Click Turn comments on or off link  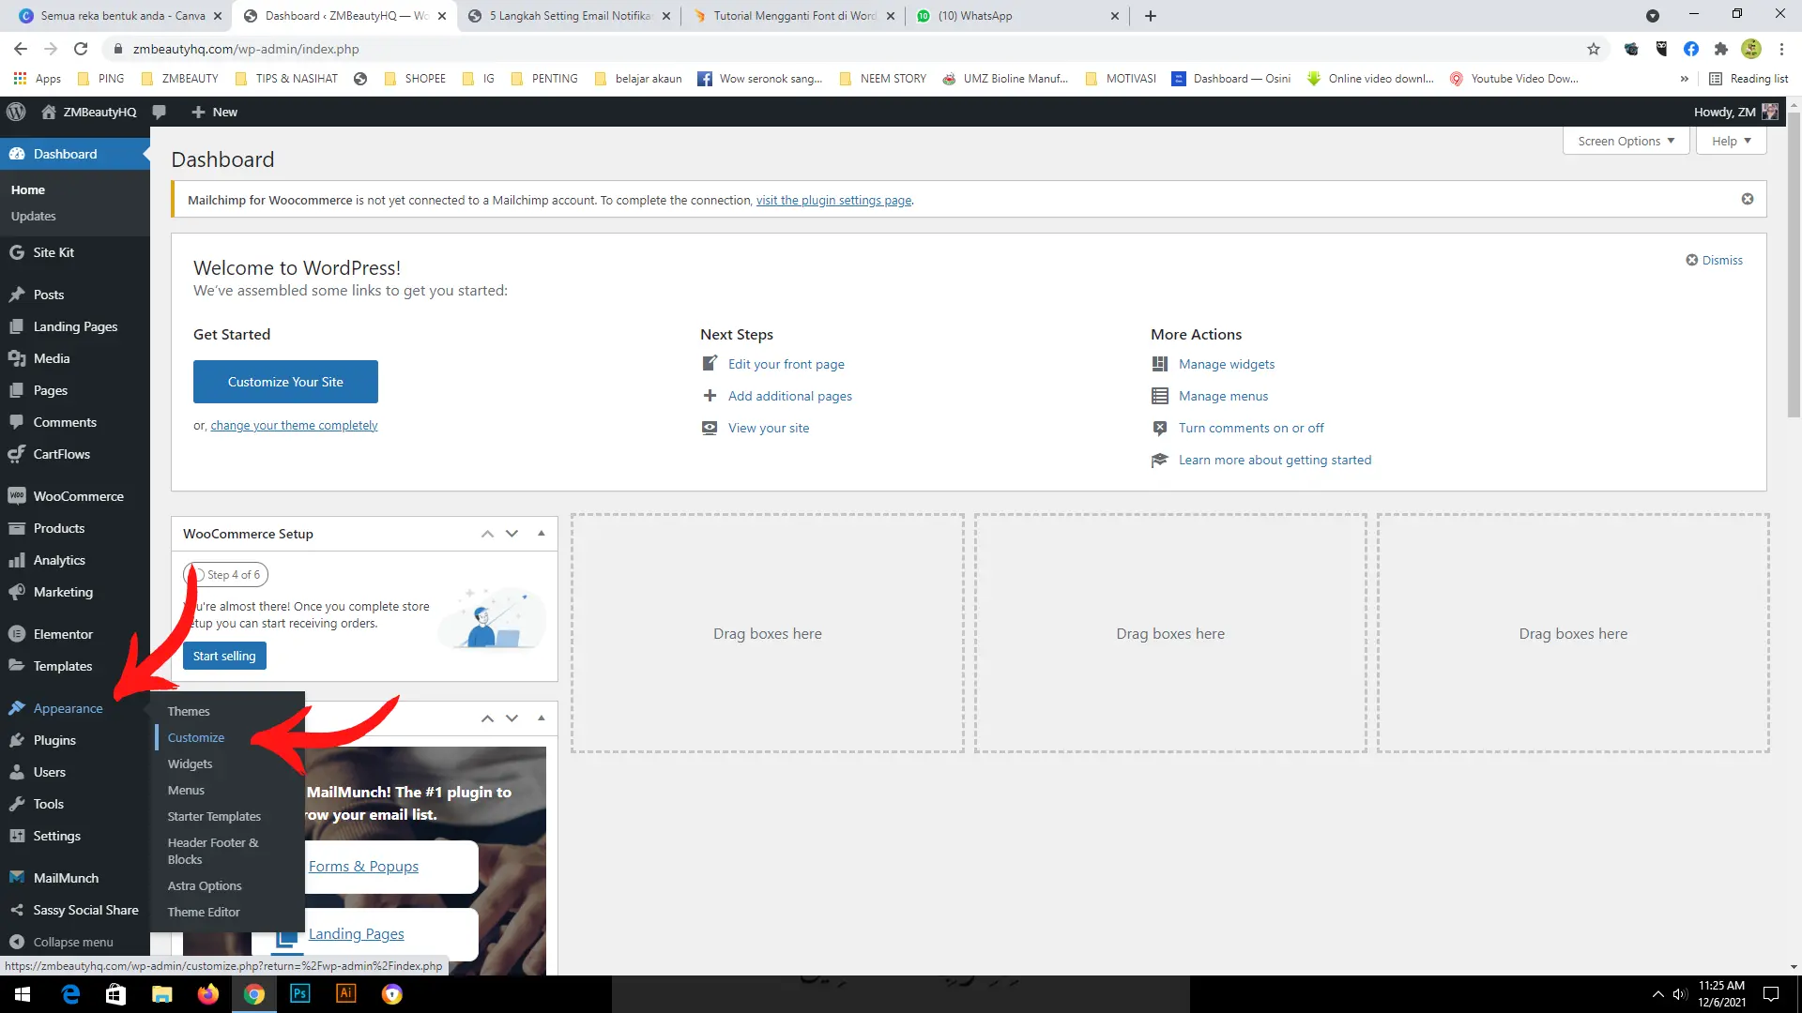(1251, 428)
